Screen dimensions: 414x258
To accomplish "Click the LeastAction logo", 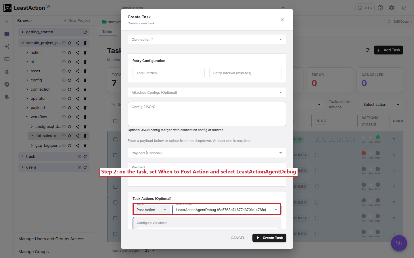I will coord(26,8).
